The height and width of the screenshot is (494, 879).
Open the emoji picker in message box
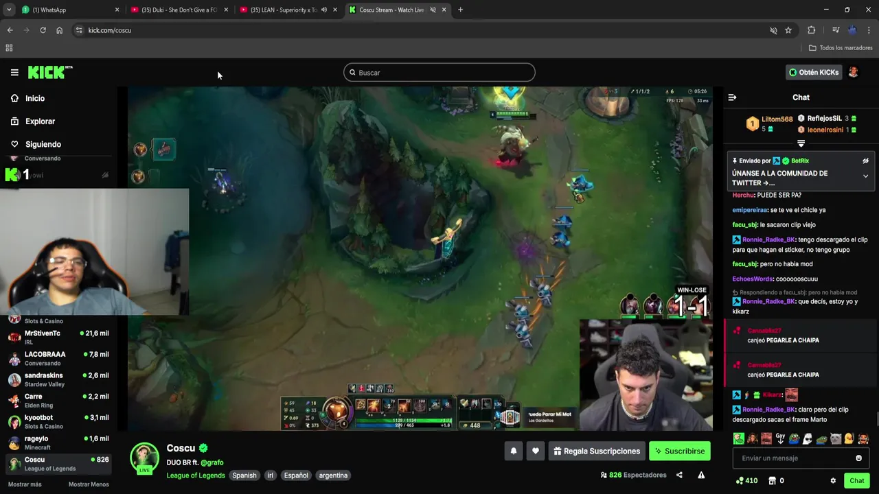point(858,458)
